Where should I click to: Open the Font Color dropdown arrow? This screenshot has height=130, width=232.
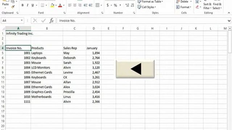[64, 5]
